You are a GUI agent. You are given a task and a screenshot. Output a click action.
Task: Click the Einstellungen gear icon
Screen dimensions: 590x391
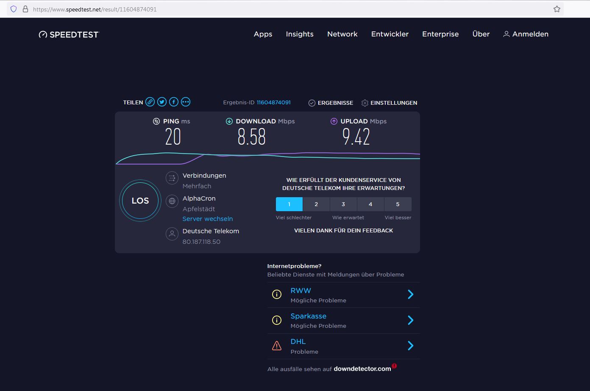(x=365, y=103)
